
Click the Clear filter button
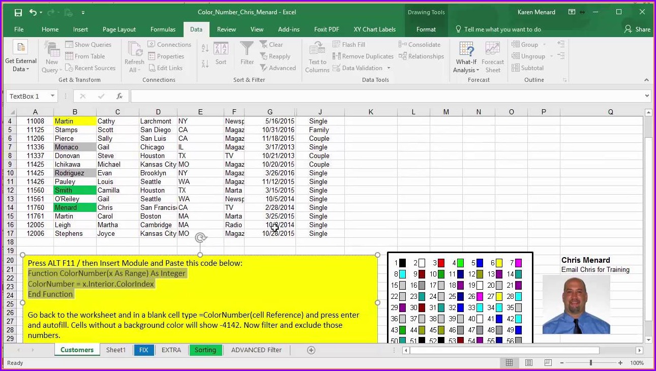point(272,45)
